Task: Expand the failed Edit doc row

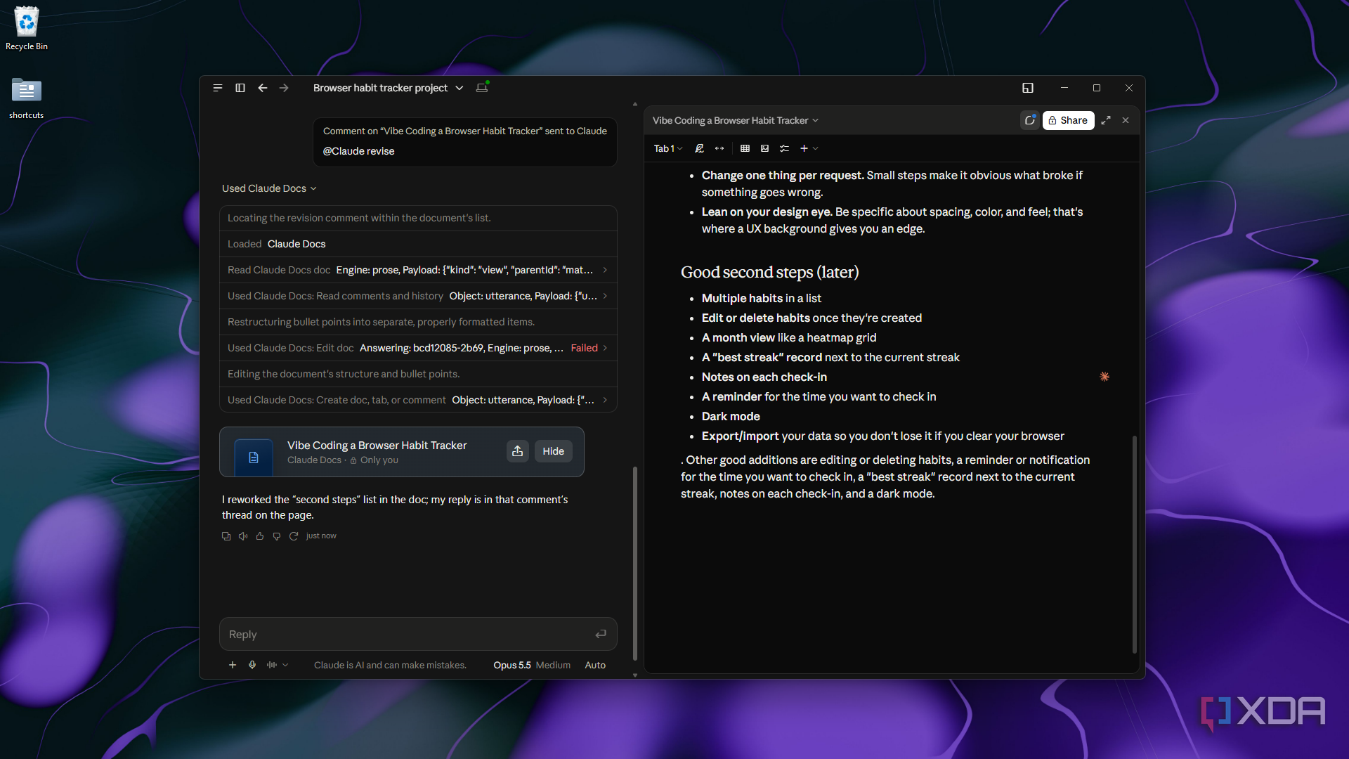Action: coord(418,348)
